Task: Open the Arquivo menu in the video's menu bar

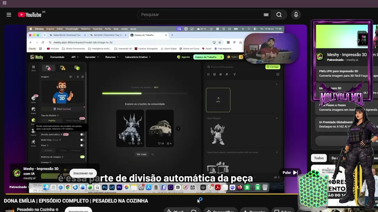Action: tap(50, 29)
